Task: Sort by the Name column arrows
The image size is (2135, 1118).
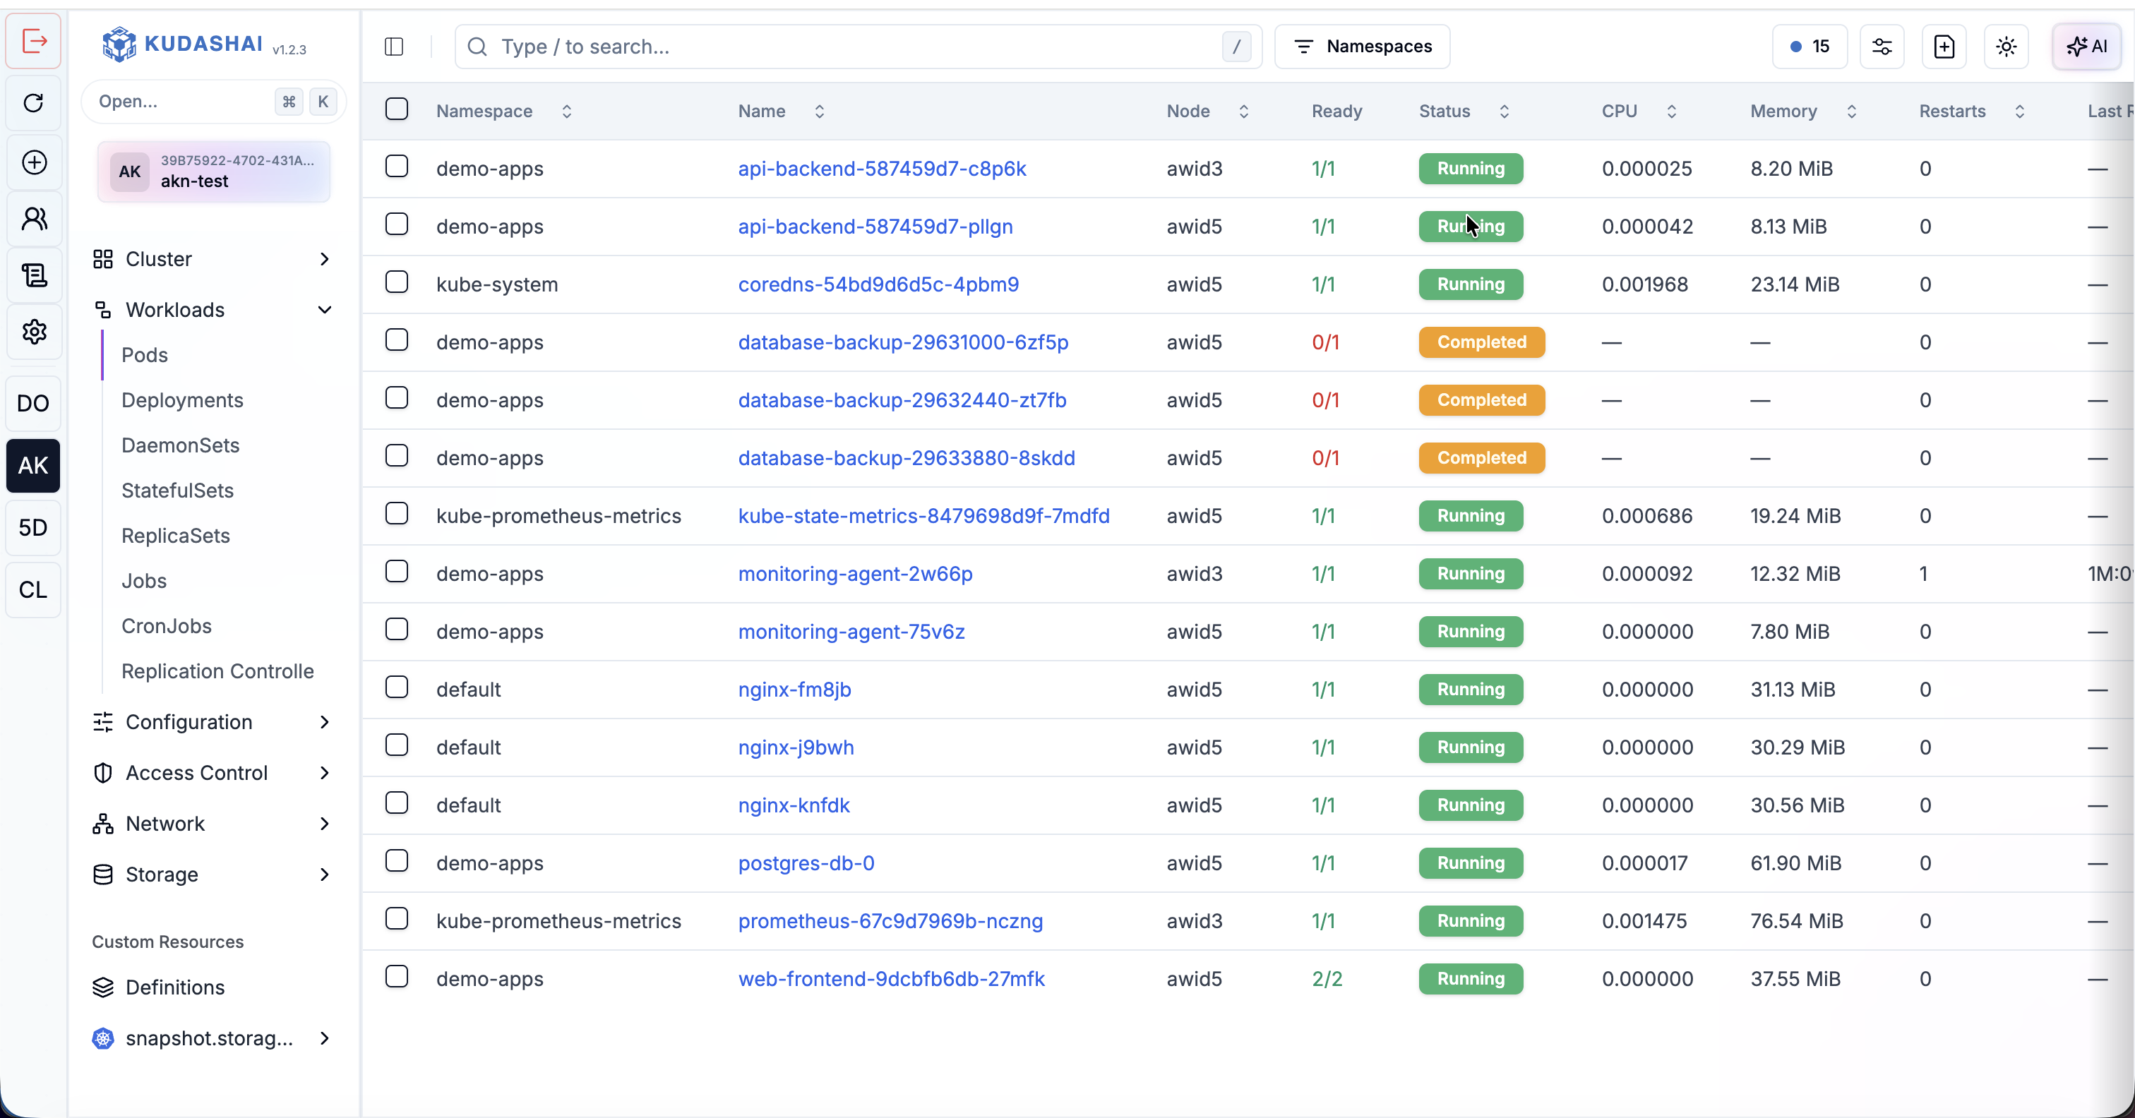Action: (820, 111)
